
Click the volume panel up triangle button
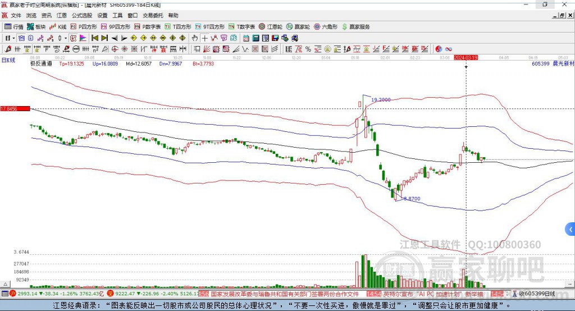tap(5, 284)
